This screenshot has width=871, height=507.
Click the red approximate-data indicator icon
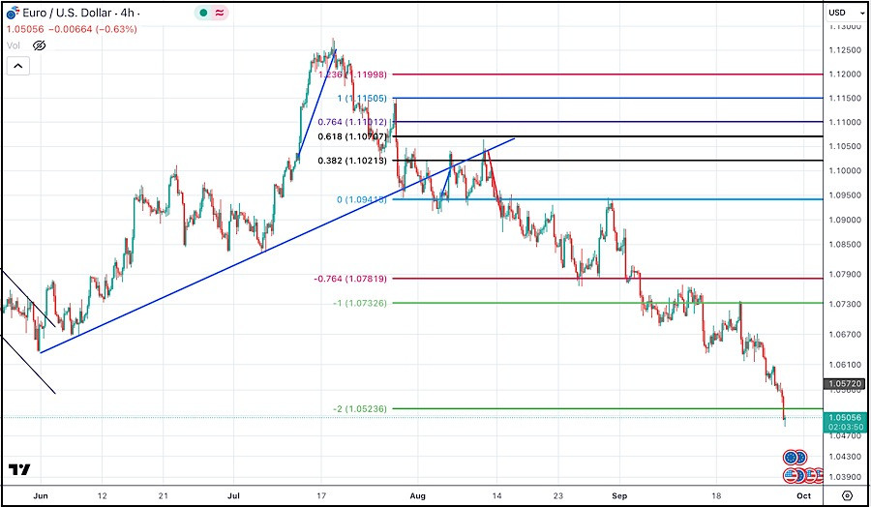(220, 13)
